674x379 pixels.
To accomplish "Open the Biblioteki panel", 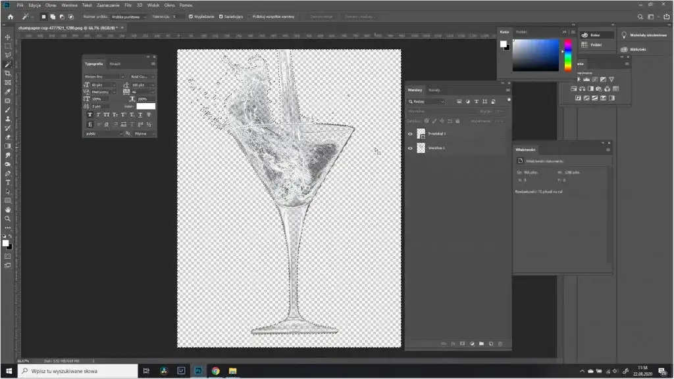I will [638, 49].
